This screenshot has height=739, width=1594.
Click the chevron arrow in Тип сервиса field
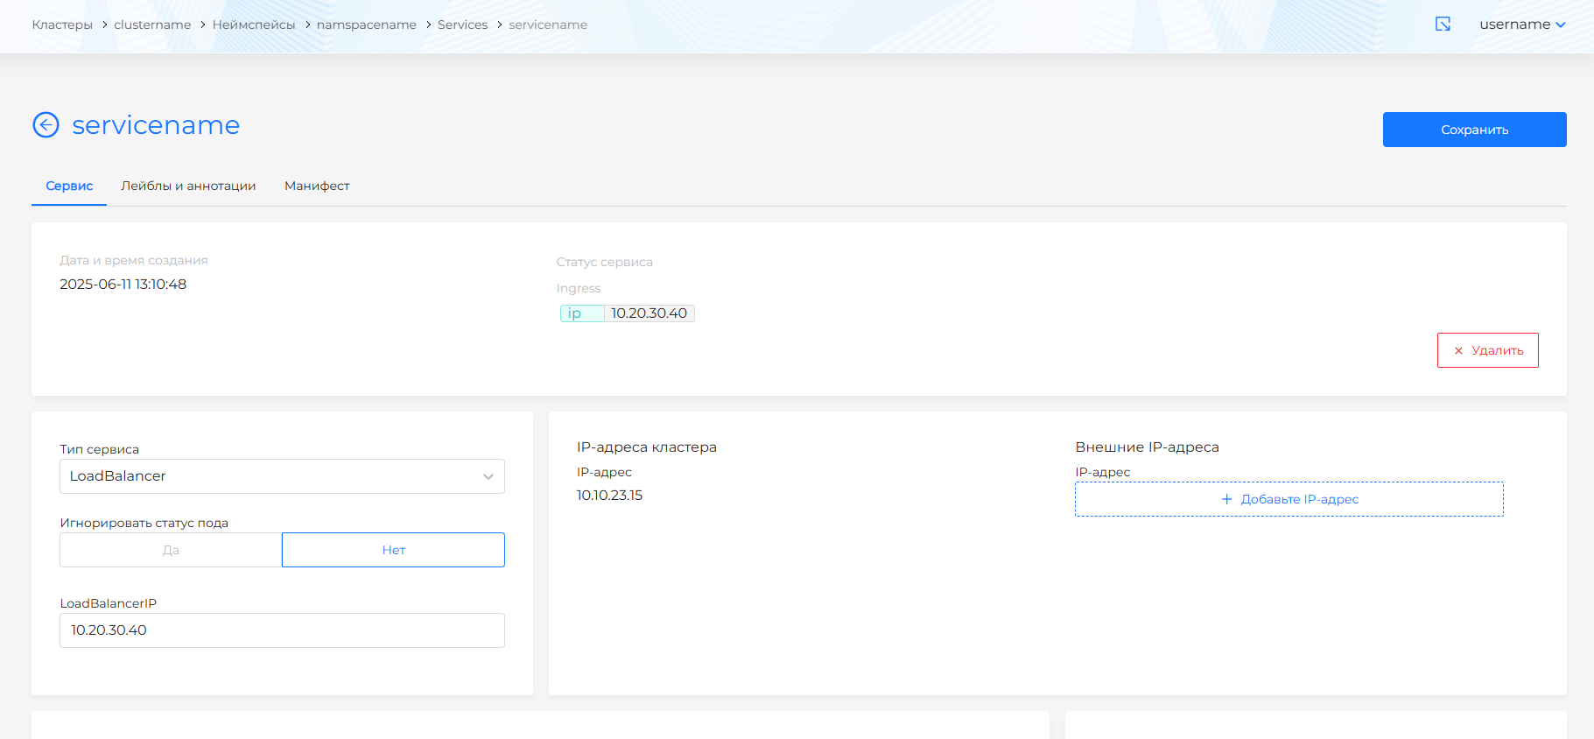[x=488, y=476]
